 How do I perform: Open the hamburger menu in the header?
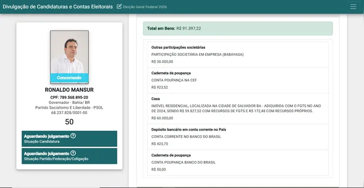(x=353, y=7)
